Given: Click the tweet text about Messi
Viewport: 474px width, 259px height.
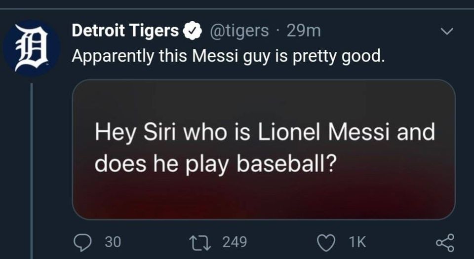Looking at the screenshot, I should pos(227,56).
